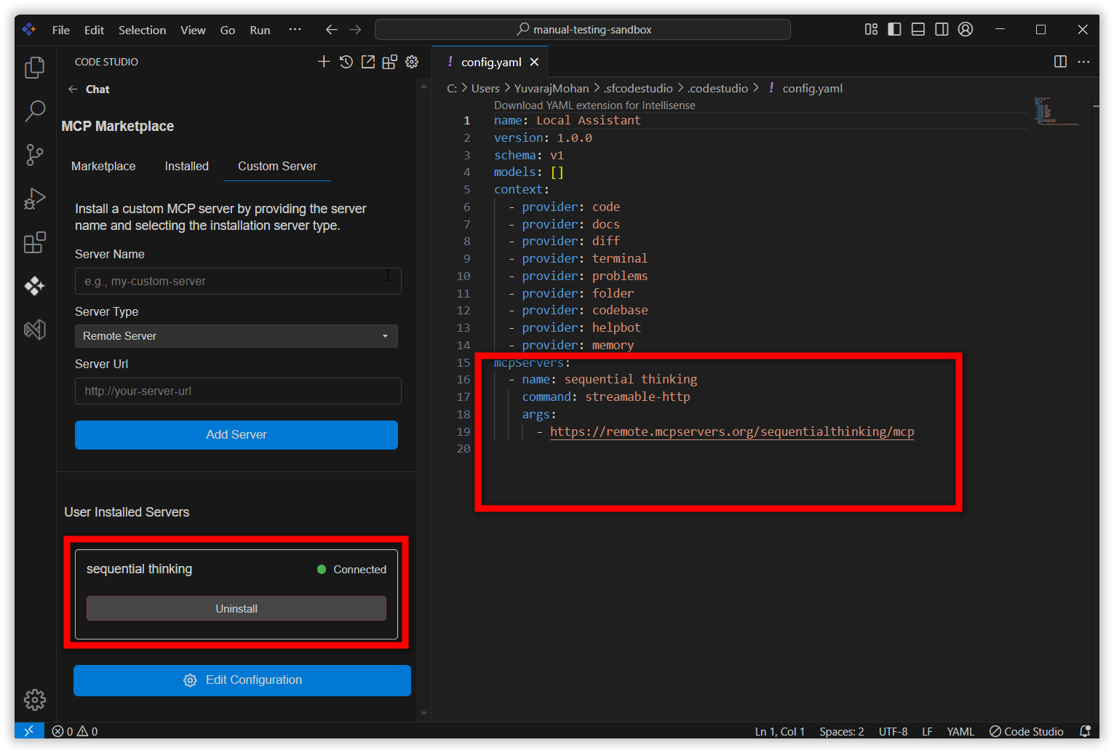Select YAML language mode in status bar

(x=960, y=731)
